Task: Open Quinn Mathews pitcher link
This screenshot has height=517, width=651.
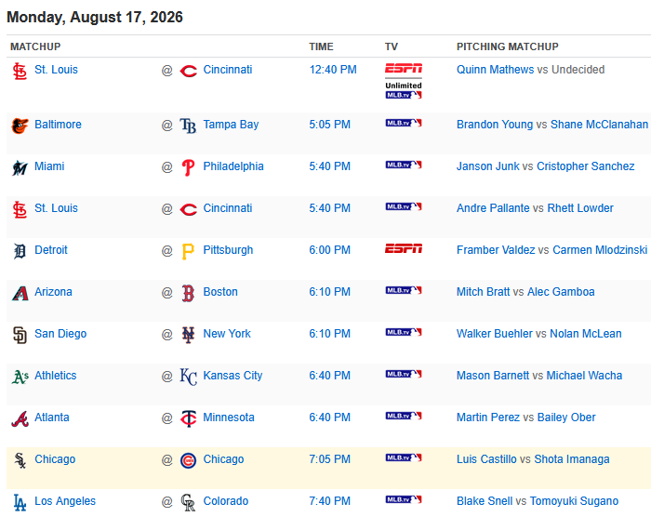Action: pos(496,70)
